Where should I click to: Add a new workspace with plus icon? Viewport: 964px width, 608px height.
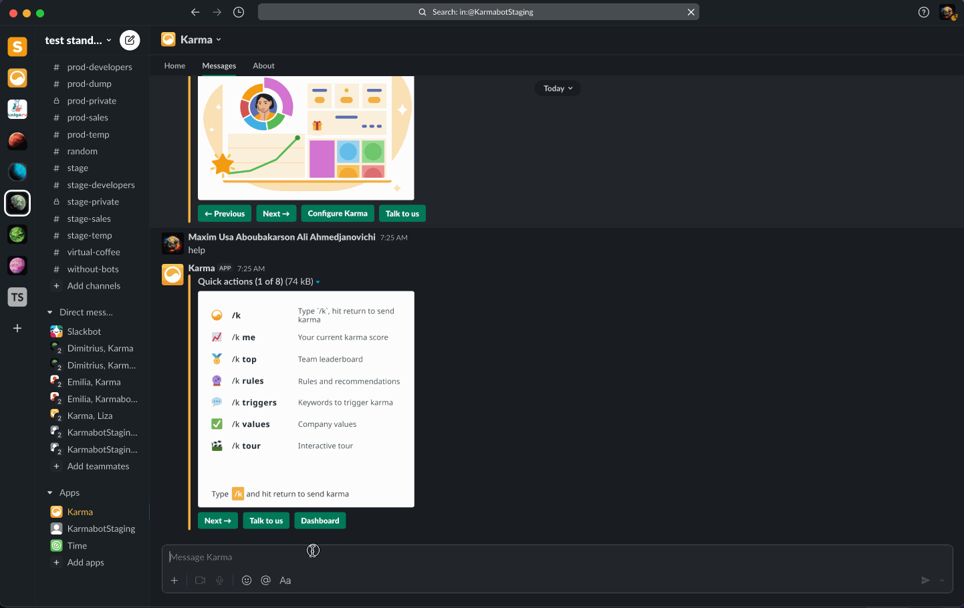[x=17, y=328]
